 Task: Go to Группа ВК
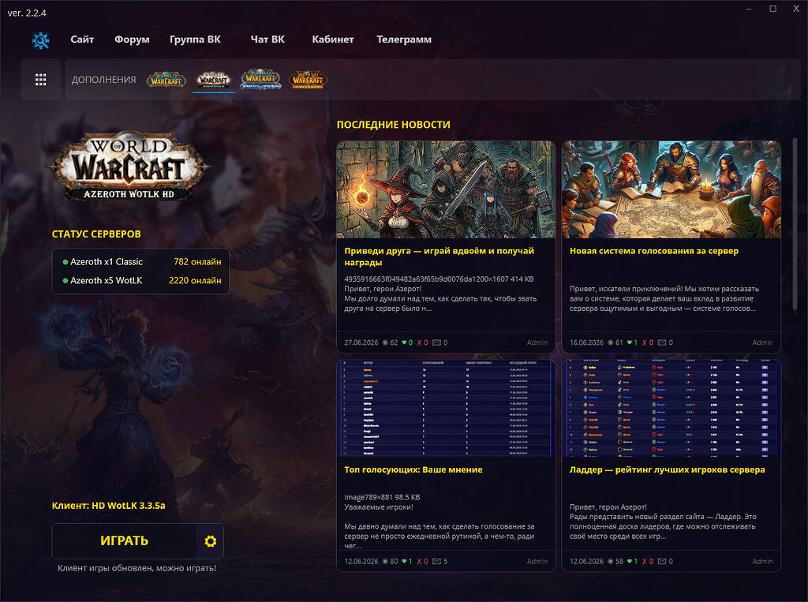click(196, 39)
